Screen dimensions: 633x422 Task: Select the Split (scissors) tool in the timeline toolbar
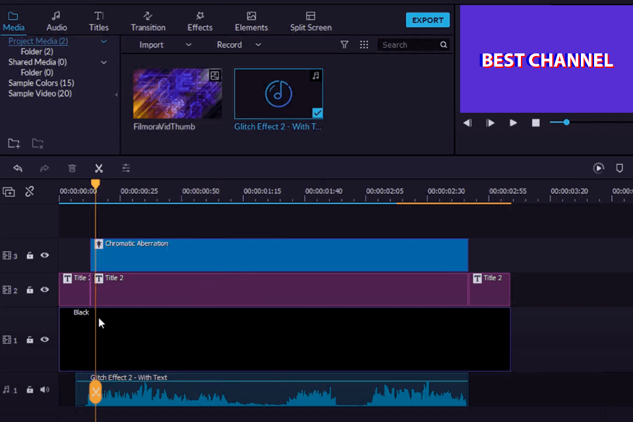point(99,168)
